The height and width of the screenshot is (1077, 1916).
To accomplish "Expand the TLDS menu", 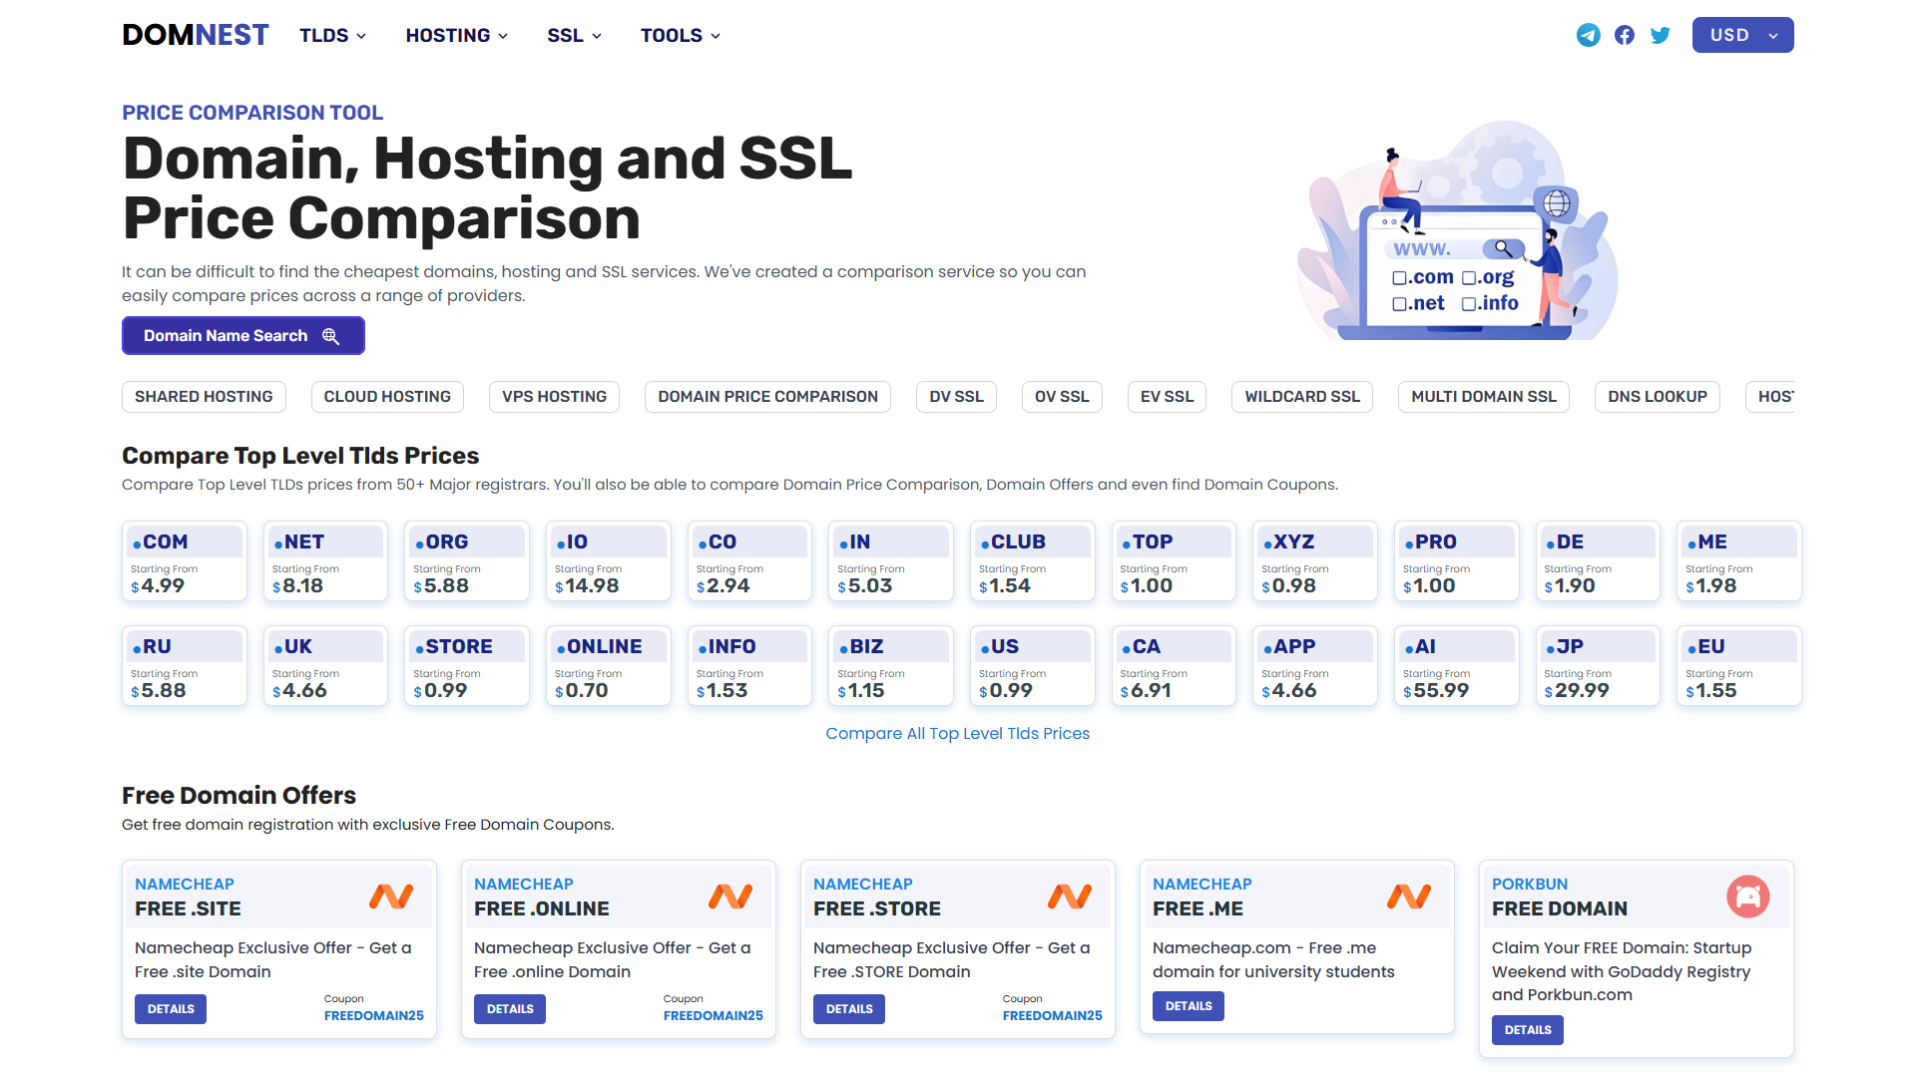I will tap(332, 36).
